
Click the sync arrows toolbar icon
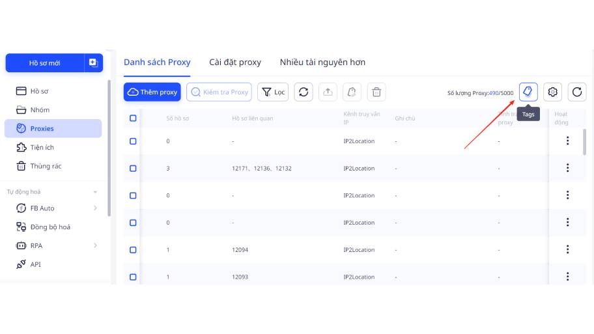coord(304,92)
